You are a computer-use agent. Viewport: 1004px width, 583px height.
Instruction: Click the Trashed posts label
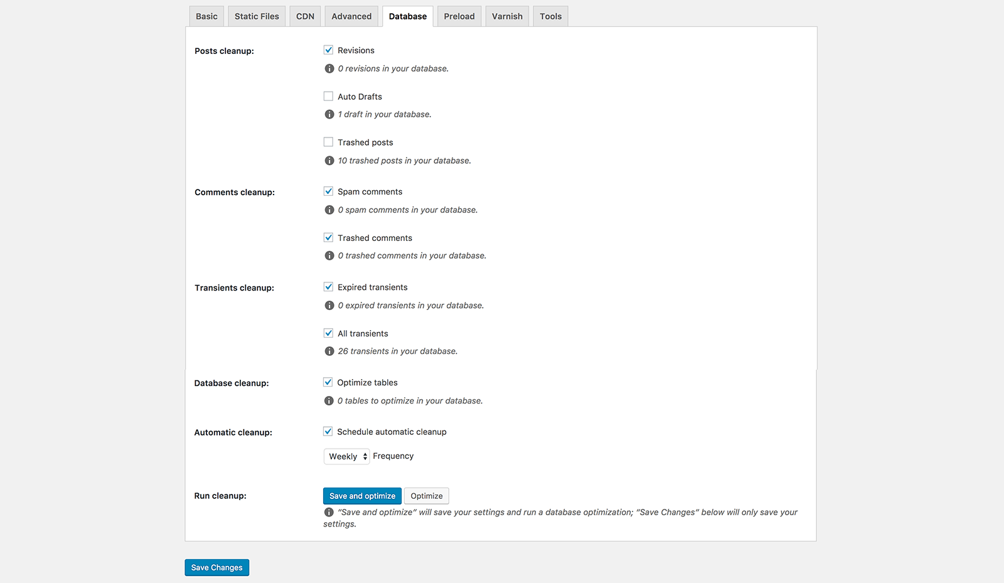pos(365,142)
